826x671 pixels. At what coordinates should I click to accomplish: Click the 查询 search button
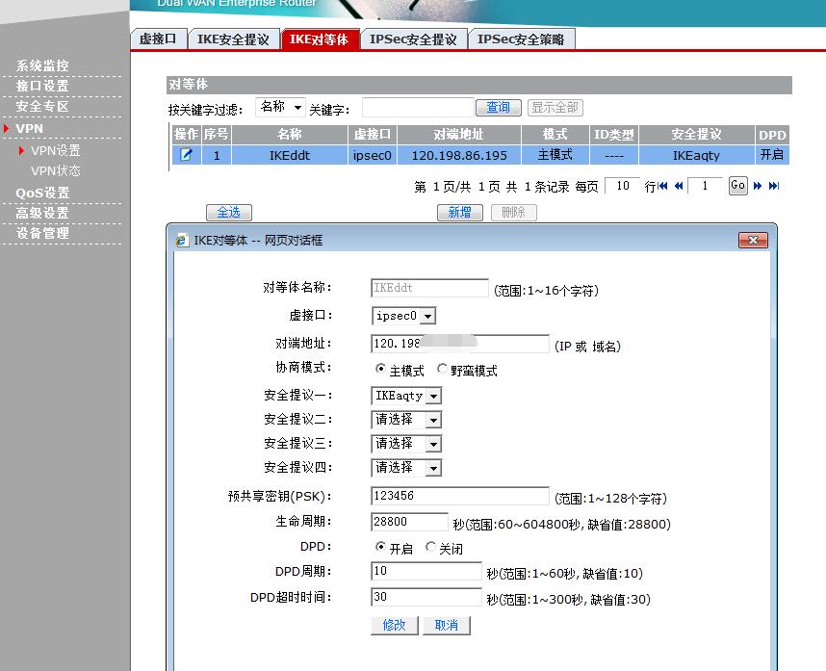tap(499, 108)
